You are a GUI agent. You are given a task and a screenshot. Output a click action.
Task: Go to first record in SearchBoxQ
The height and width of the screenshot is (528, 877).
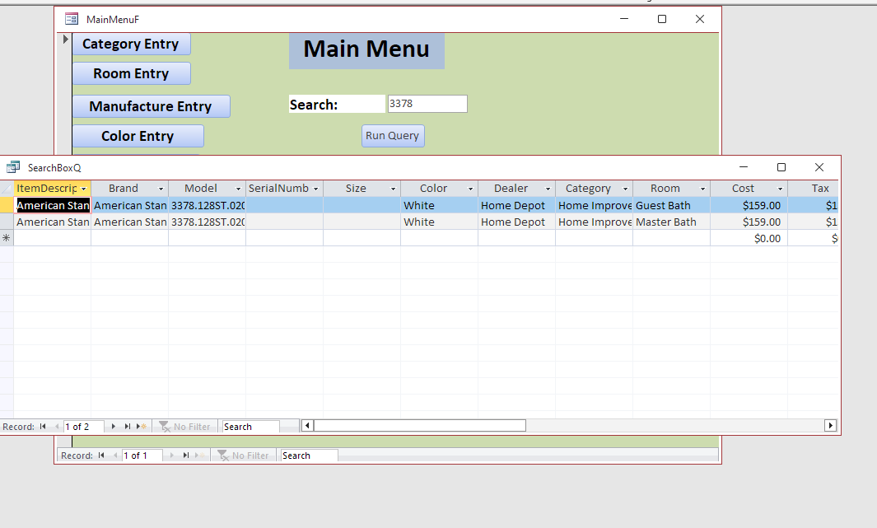[43, 426]
